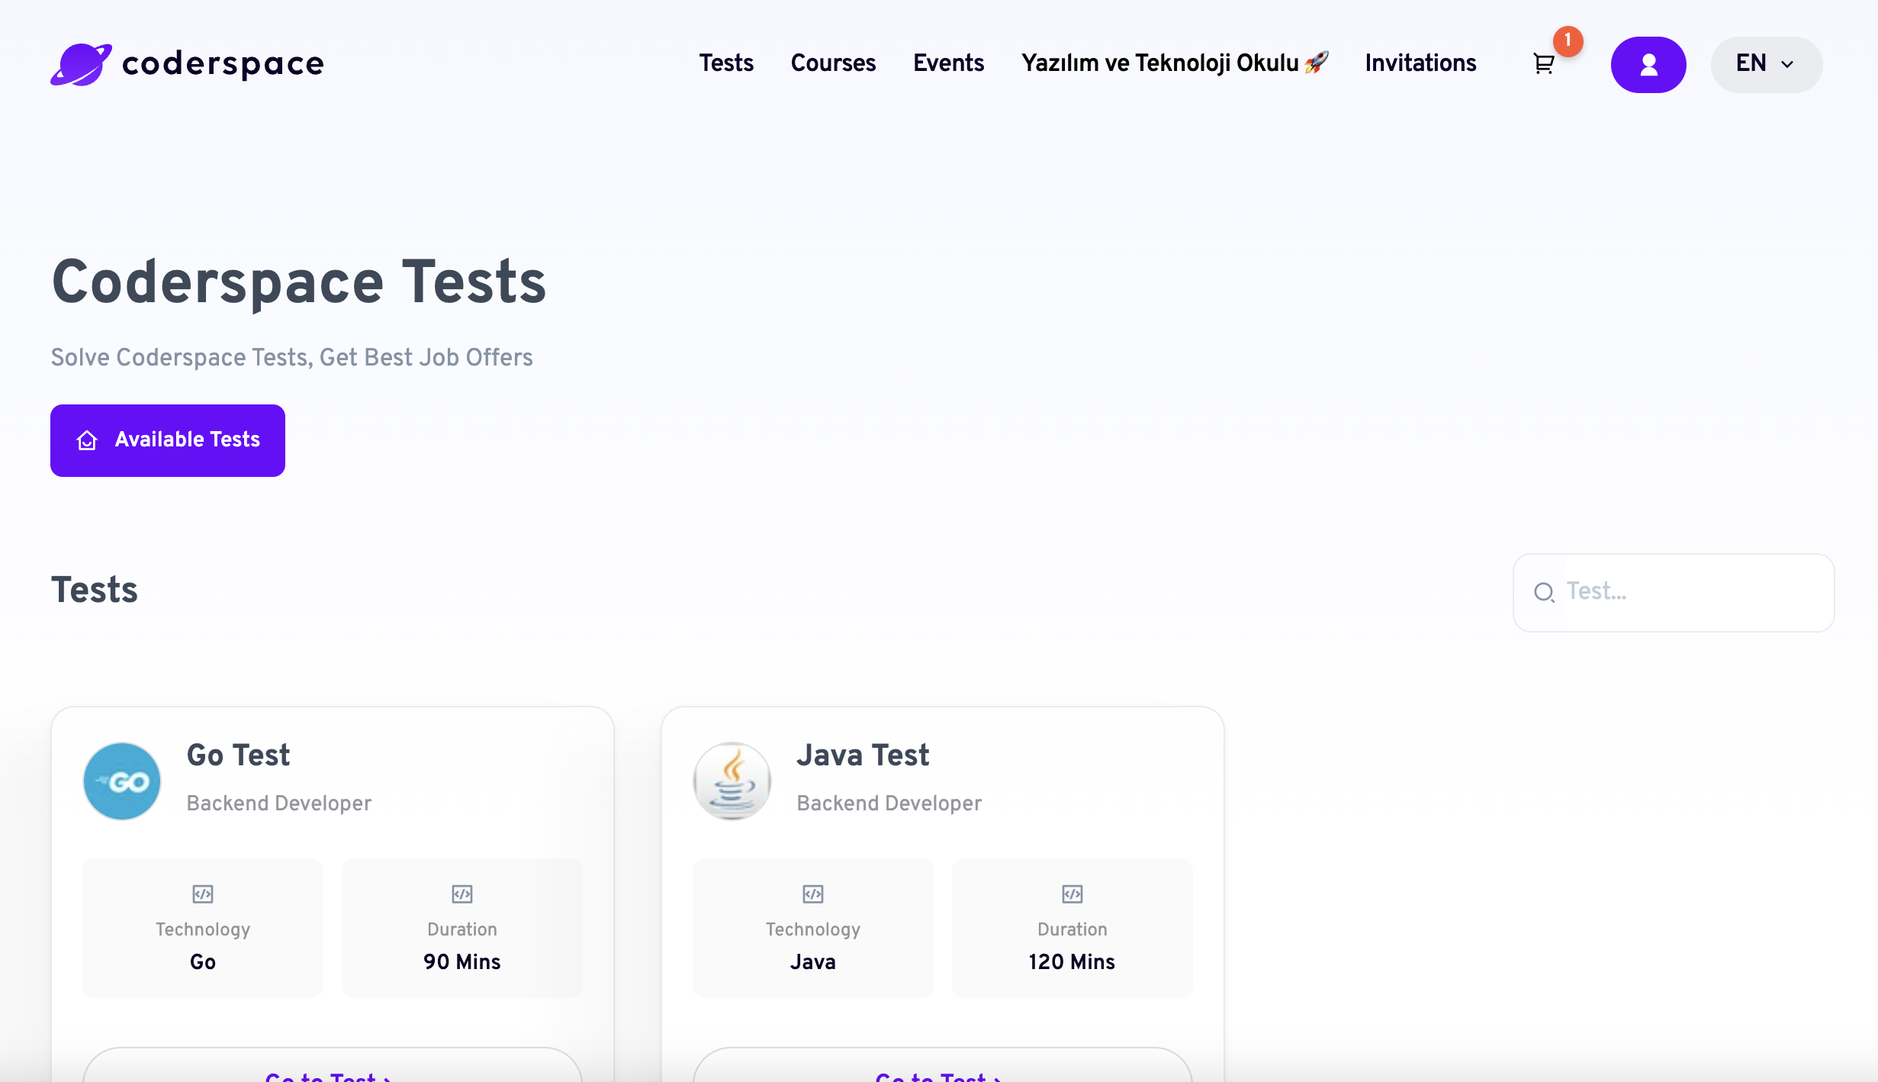Screen dimensions: 1878x1082
Task: Click Go to Test under Go Test
Action: click(333, 1065)
